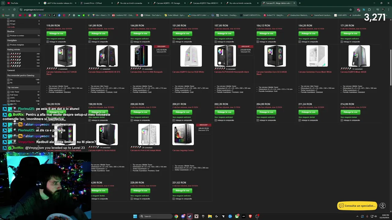Open the Carcasa Gamemax Focus Mesh White link
The image size is (392, 220).
[315, 72]
